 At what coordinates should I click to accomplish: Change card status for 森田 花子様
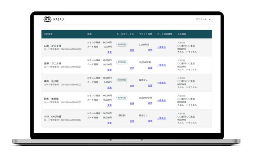[132, 86]
